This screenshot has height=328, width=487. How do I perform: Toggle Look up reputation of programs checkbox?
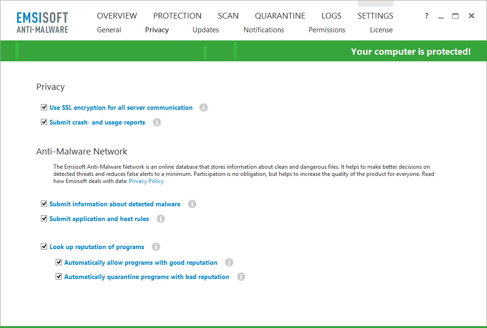point(44,246)
